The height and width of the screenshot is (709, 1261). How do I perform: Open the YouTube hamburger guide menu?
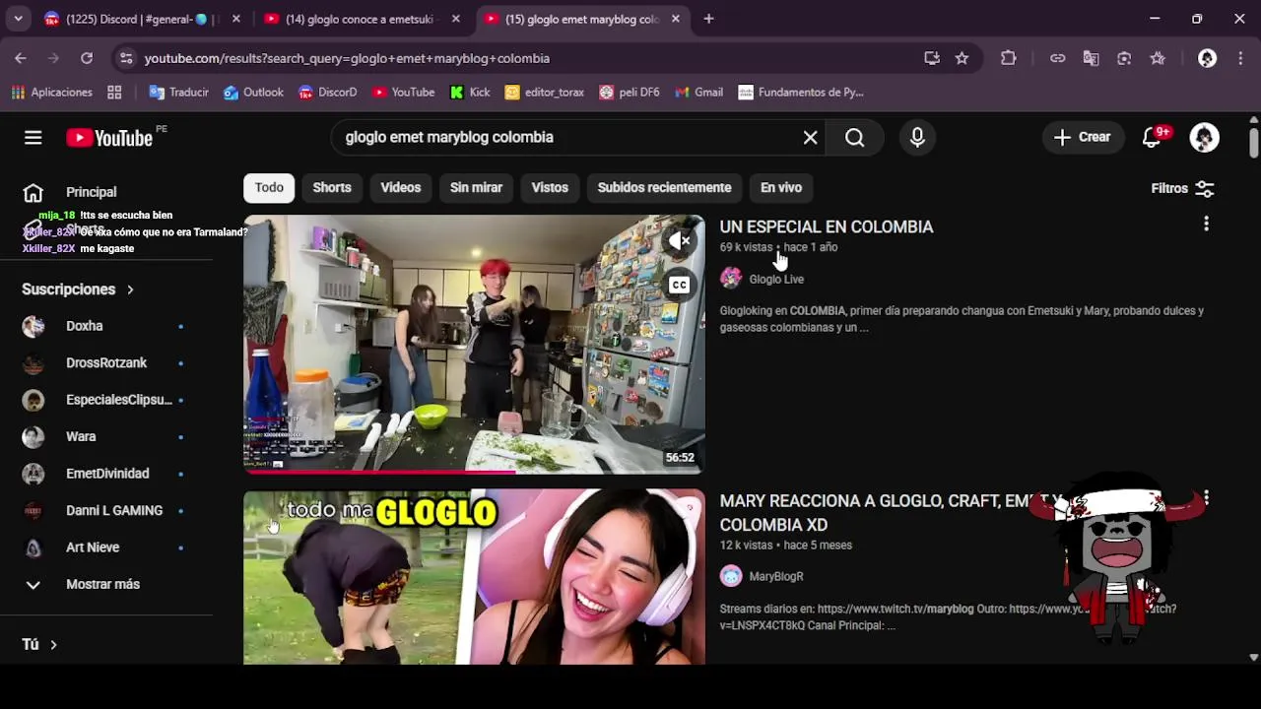pyautogui.click(x=33, y=137)
